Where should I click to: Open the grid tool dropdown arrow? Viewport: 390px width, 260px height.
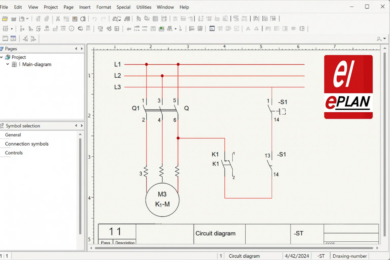(x=12, y=29)
